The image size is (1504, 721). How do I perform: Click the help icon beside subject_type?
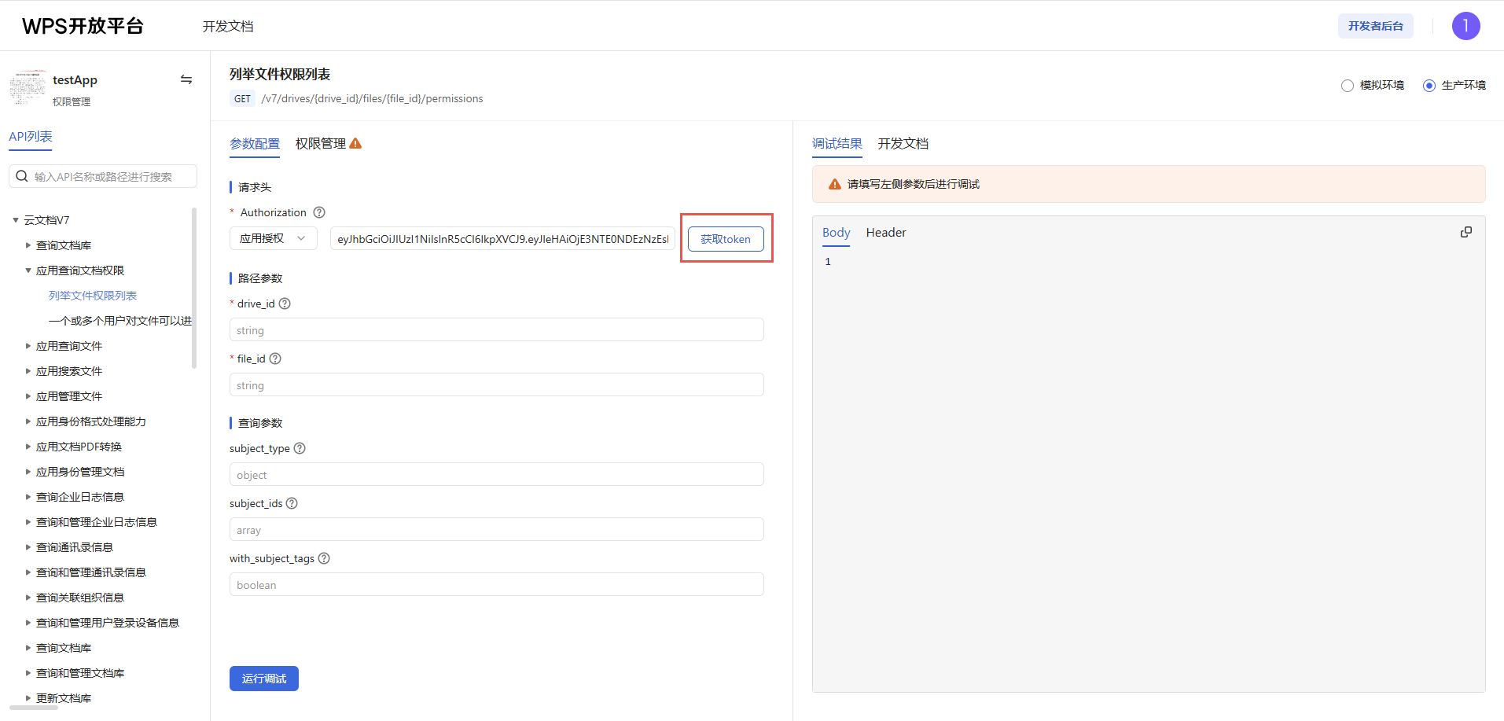coord(300,448)
